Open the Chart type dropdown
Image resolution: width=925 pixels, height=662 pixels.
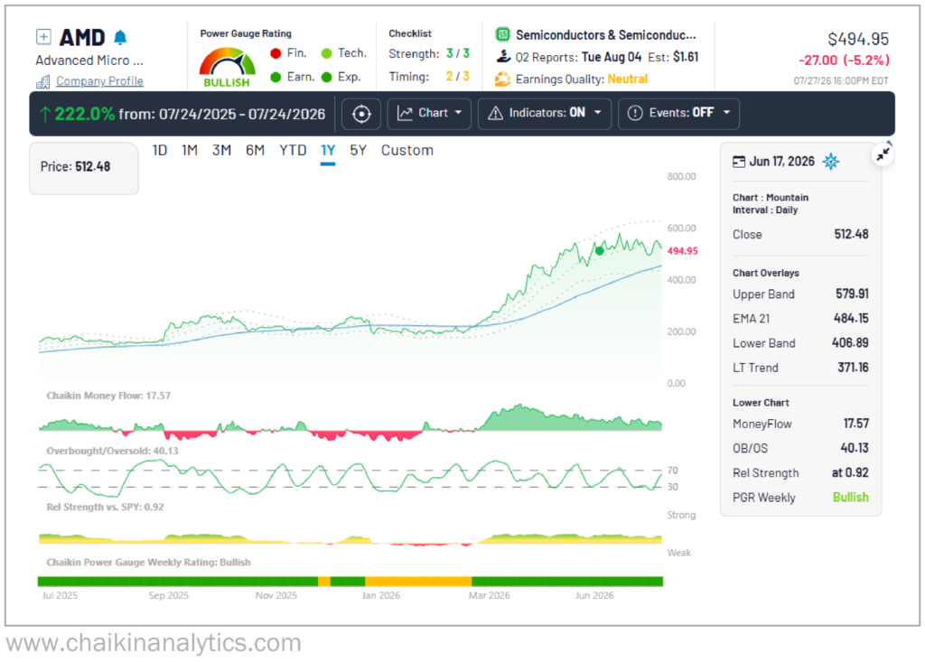tap(429, 113)
